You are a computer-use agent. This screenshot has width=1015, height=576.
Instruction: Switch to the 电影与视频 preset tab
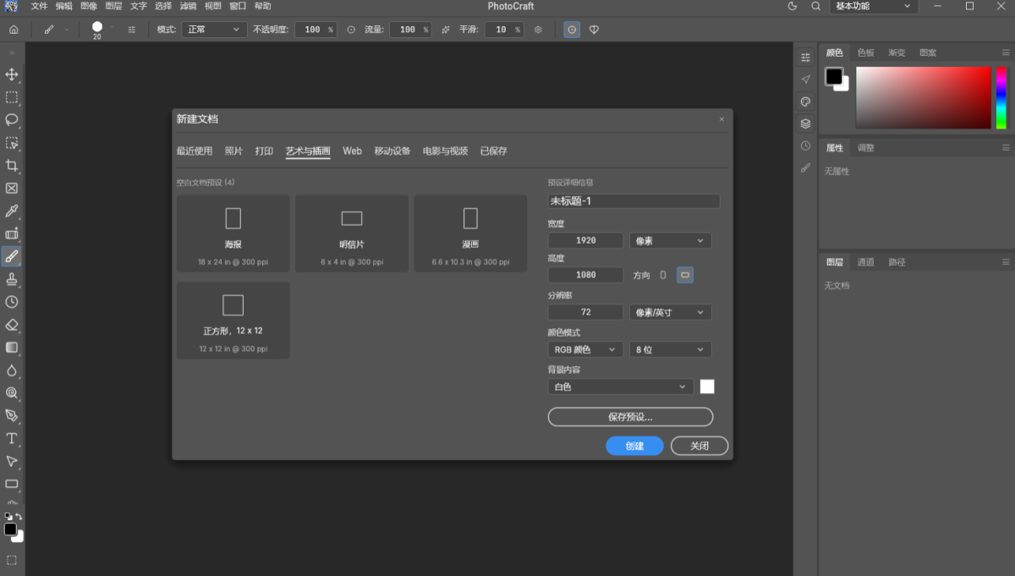coord(445,151)
